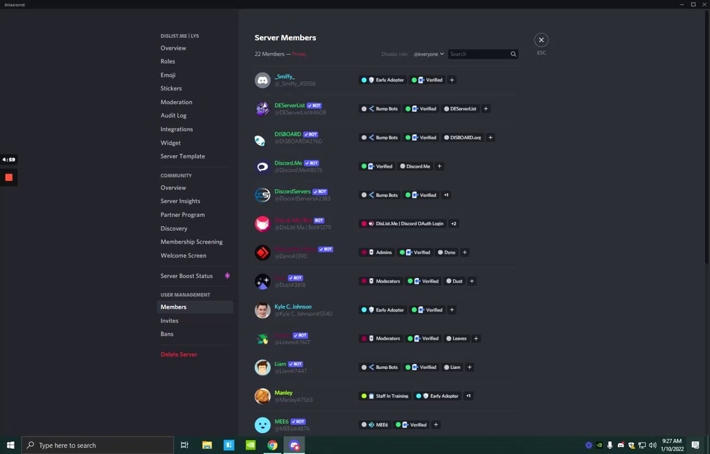
Task: Stop recording with the red square button
Action: pos(9,177)
